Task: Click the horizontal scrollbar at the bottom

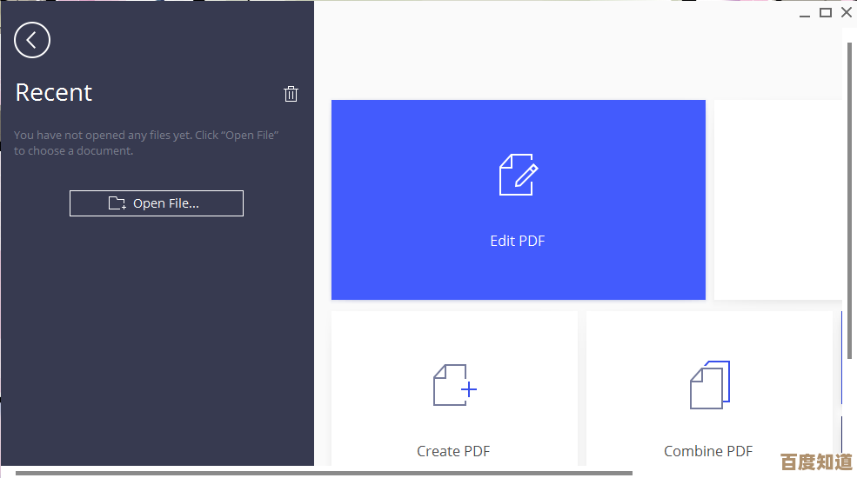Action: [324, 474]
